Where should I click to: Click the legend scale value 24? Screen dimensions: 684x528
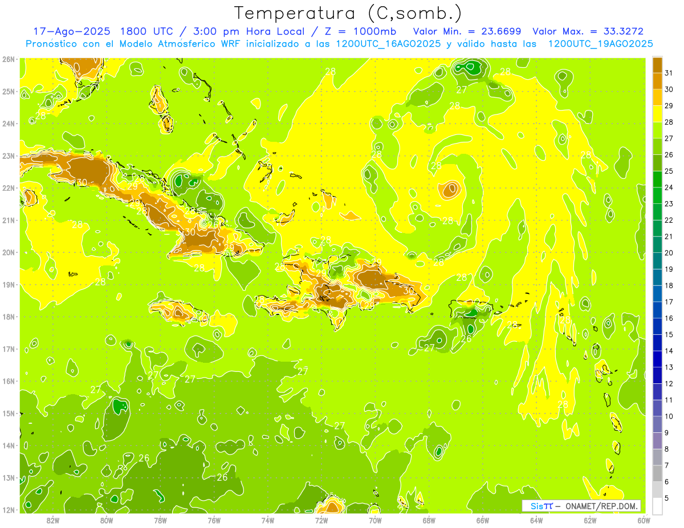tap(669, 187)
